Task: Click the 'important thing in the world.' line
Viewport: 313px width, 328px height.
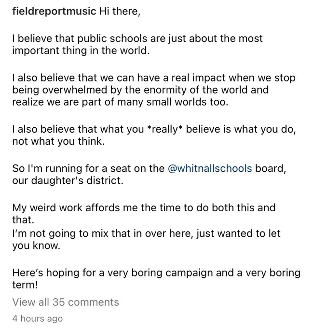Action: click(x=81, y=51)
